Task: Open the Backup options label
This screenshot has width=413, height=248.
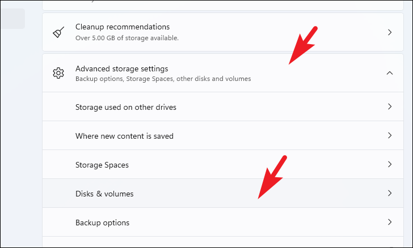Action: [x=102, y=223]
